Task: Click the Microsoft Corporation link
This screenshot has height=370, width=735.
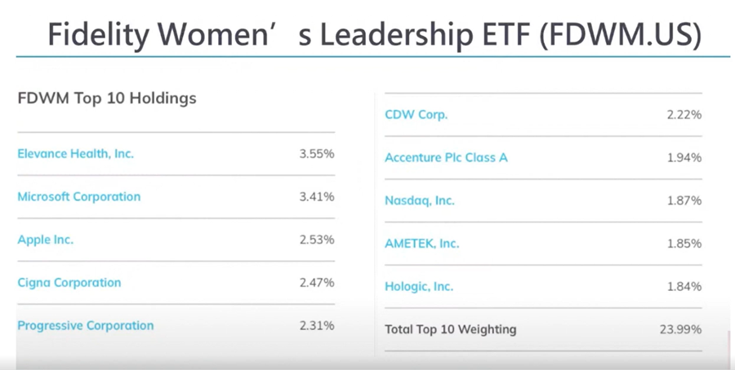Action: (x=78, y=196)
